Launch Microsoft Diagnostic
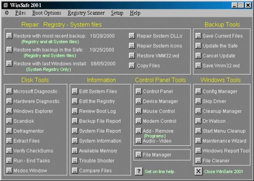Viewport: 254px width, 181px height. pos(9,91)
